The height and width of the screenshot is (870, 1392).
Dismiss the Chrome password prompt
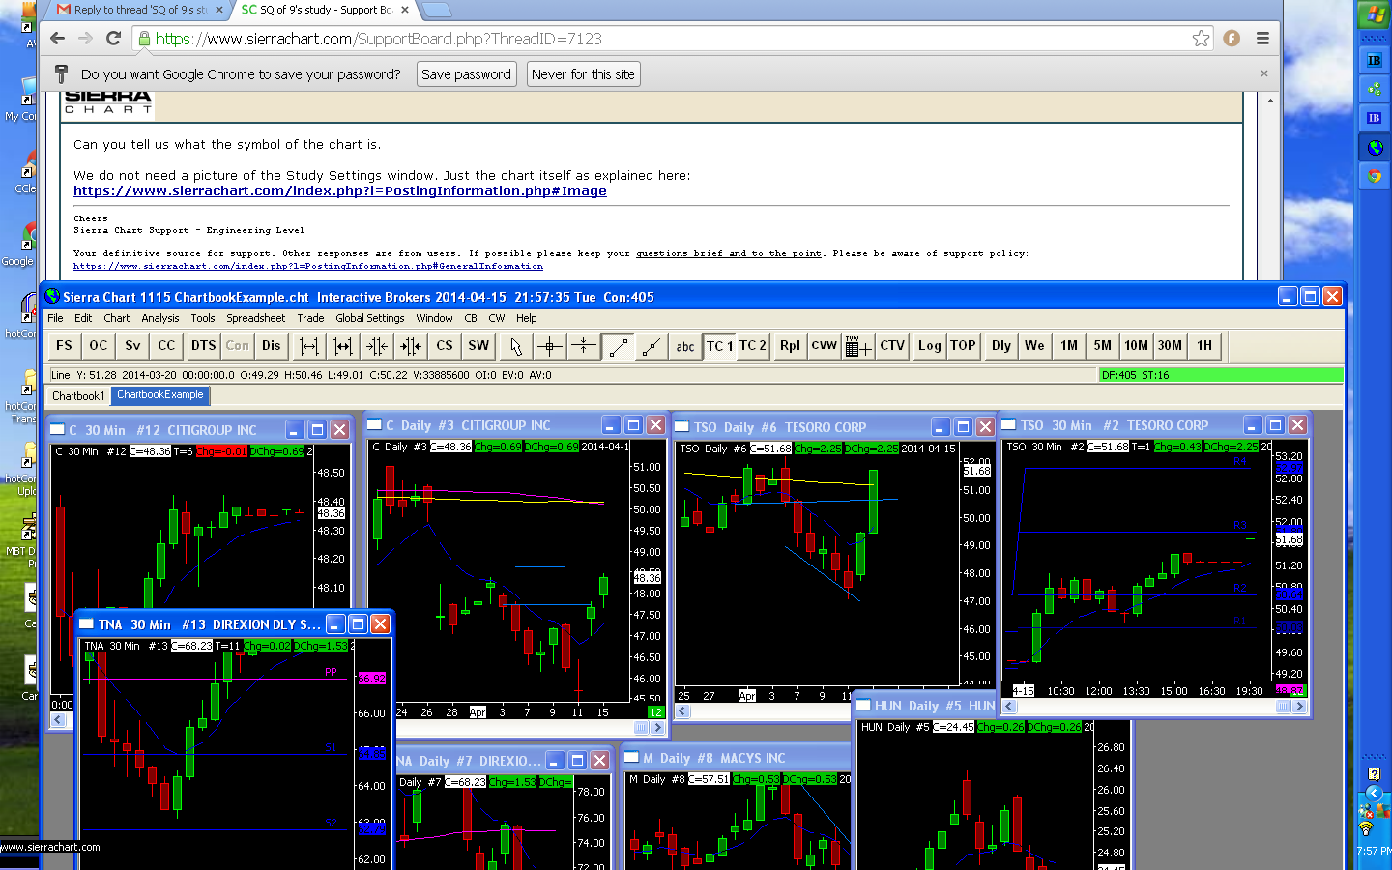[x=1263, y=73]
